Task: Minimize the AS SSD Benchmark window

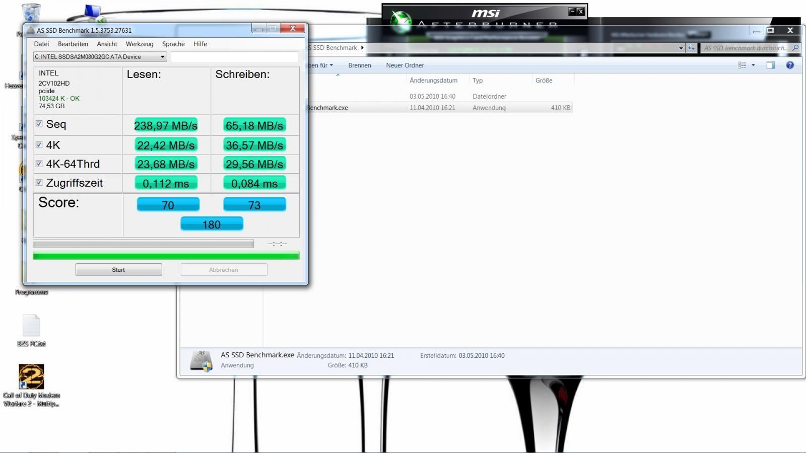Action: (259, 29)
